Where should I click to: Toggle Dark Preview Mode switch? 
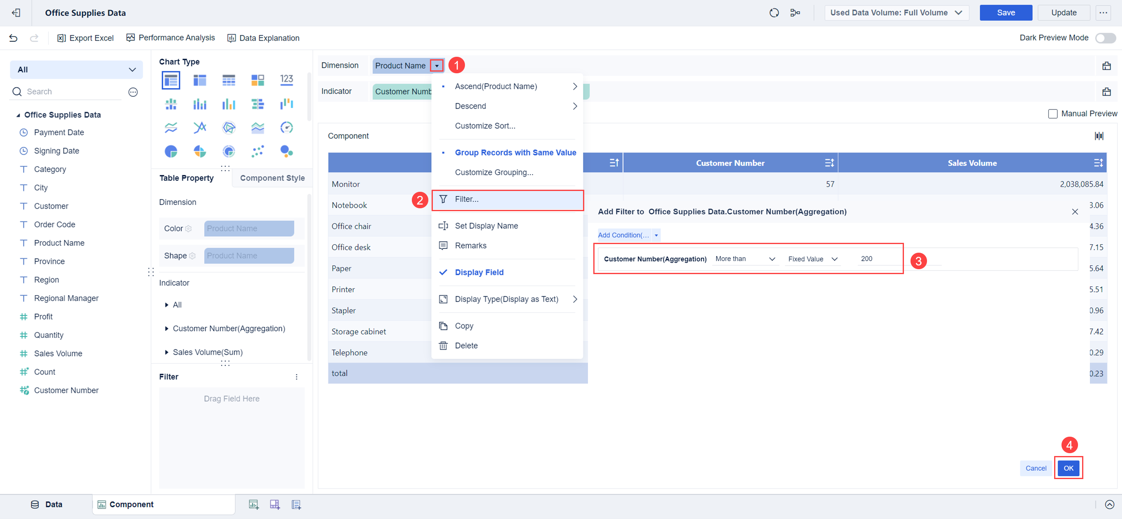click(1105, 38)
